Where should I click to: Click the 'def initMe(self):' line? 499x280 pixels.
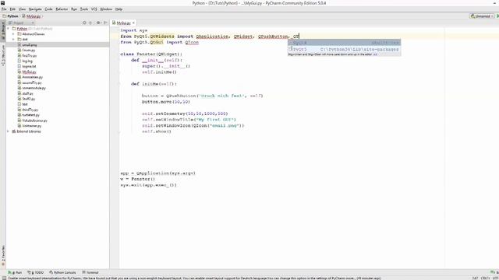pos(154,84)
